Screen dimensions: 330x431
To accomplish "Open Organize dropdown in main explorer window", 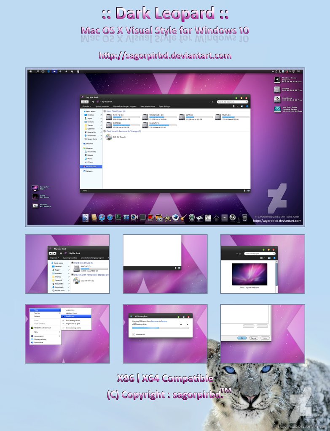I will (x=87, y=106).
